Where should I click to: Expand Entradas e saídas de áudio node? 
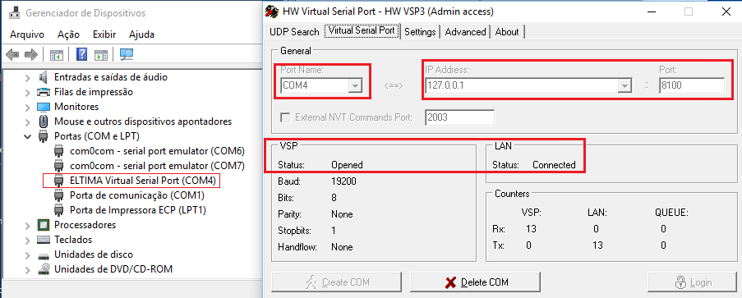coord(27,77)
